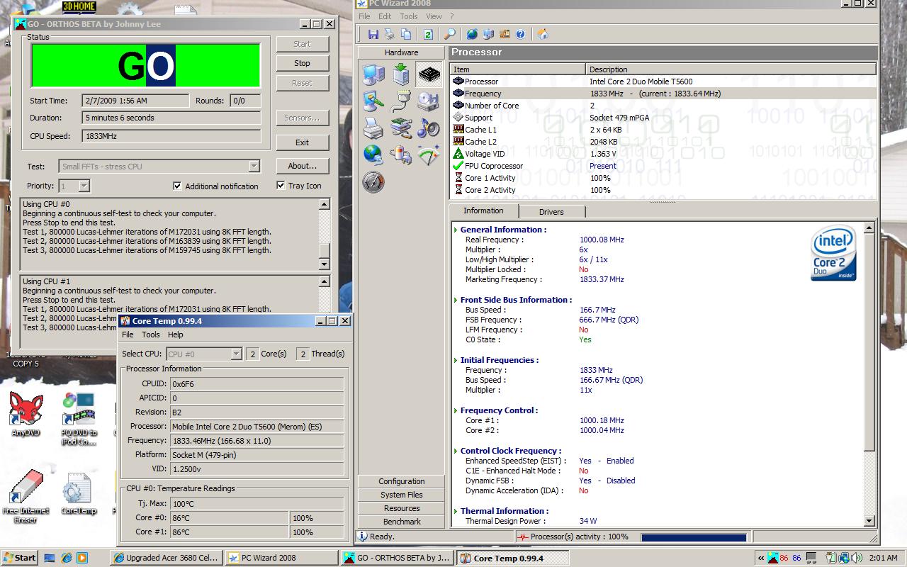Viewport: 907px width, 567px height.
Task: Click CPU #0 log scrollbar down arrow
Action: coord(325,264)
